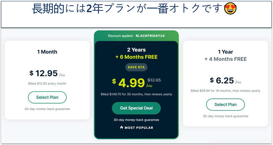Click the 2 Years plan title
This screenshot has height=145, width=273.
pos(136,50)
